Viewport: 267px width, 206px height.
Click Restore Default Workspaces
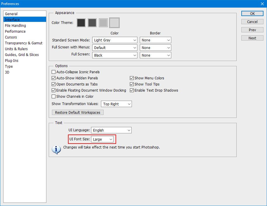(x=77, y=112)
